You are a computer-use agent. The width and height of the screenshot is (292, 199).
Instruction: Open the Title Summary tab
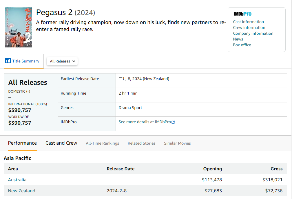(25, 61)
